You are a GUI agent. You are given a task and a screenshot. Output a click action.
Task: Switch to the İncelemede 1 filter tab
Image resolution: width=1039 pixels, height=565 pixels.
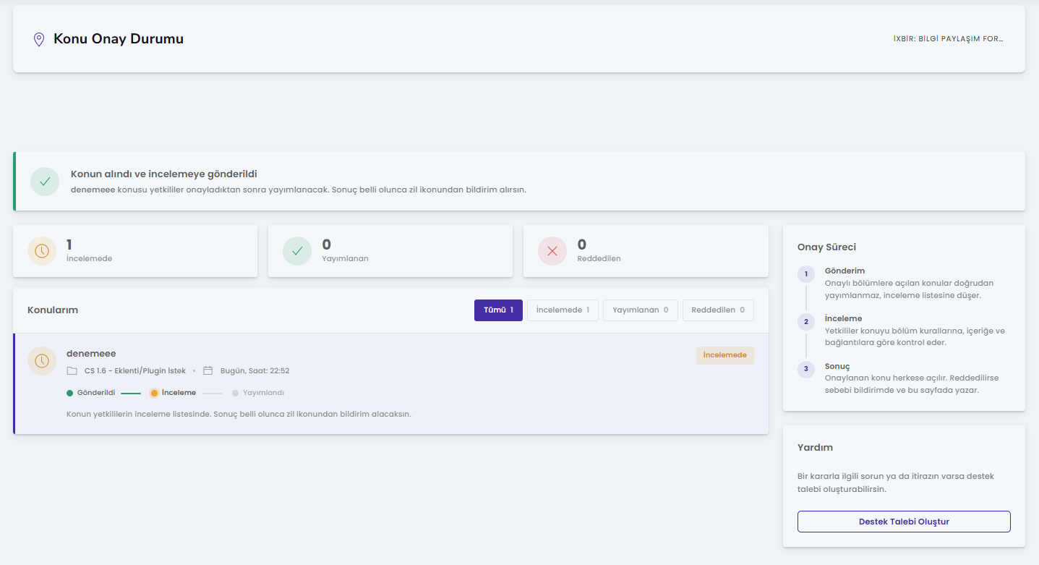click(x=563, y=310)
